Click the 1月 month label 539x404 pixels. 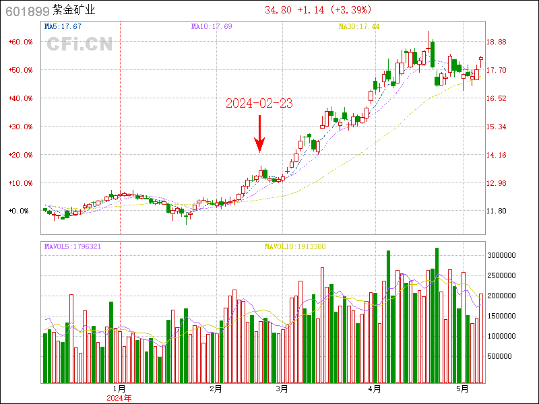point(119,389)
